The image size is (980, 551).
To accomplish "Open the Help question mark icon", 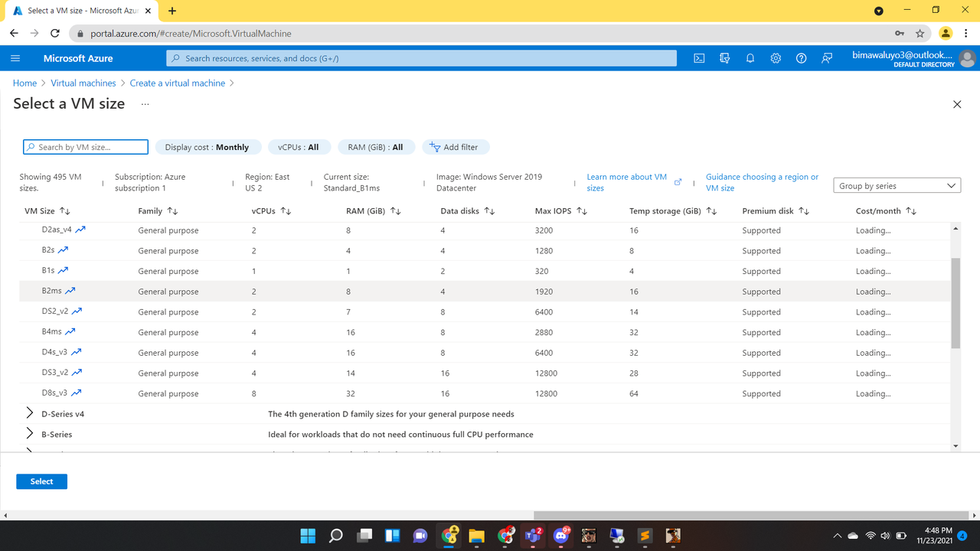I will (801, 58).
